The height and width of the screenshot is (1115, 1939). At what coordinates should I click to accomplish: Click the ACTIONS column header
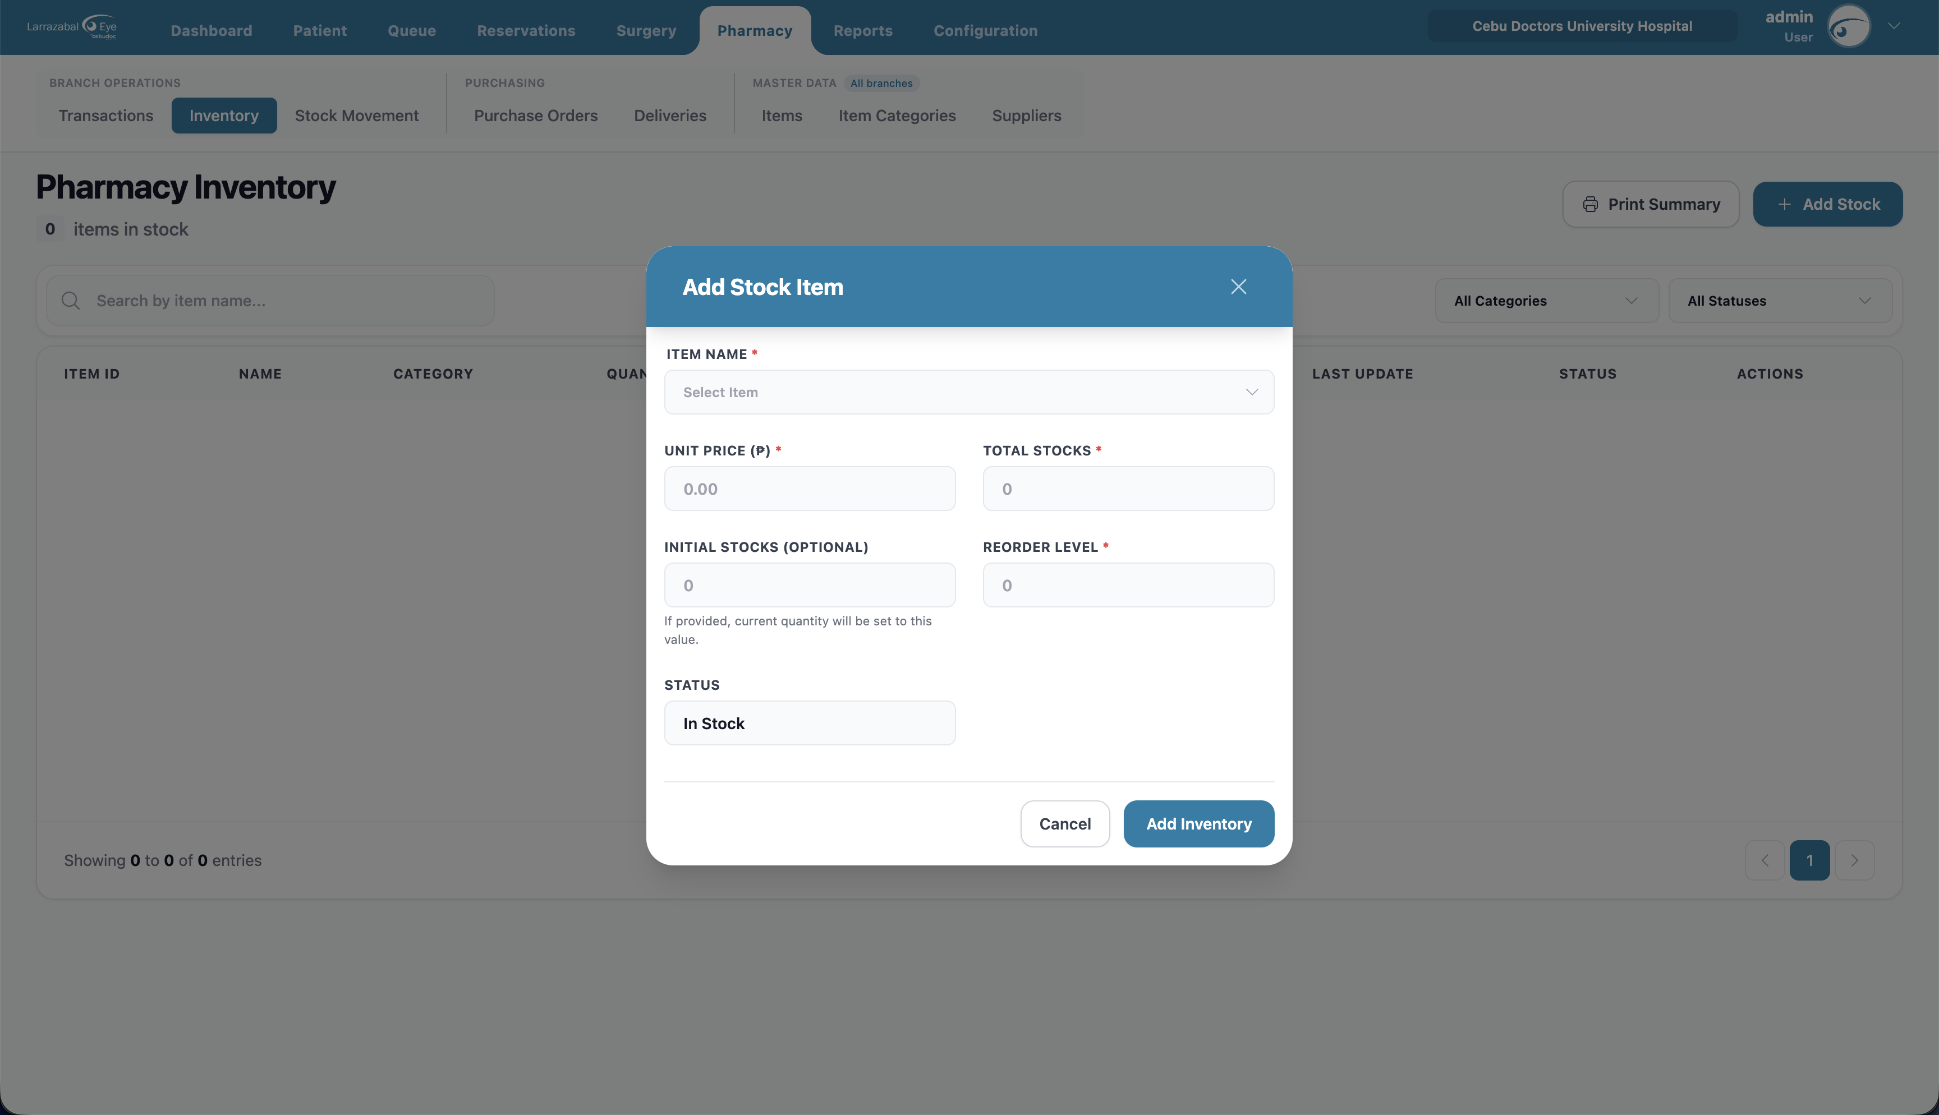coord(1770,374)
